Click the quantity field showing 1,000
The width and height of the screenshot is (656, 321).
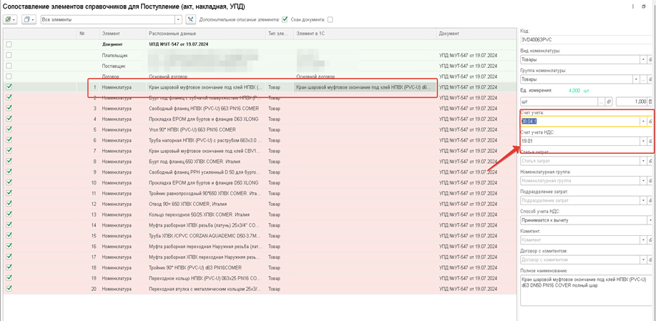pos(632,101)
